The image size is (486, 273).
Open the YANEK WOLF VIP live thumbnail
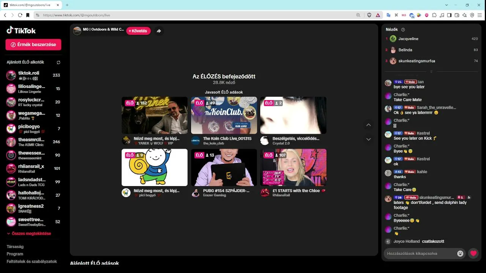[155, 115]
